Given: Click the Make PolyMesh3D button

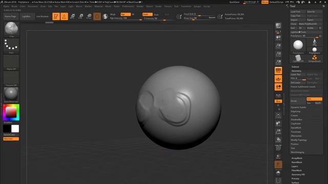Looking at the screenshot, I should pos(311,24).
